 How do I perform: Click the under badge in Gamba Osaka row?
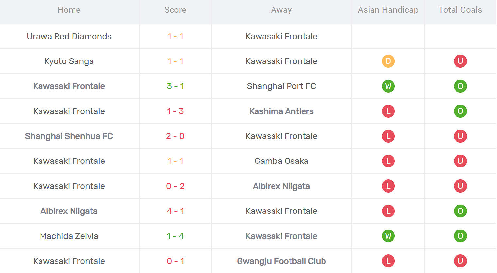pyautogui.click(x=460, y=161)
